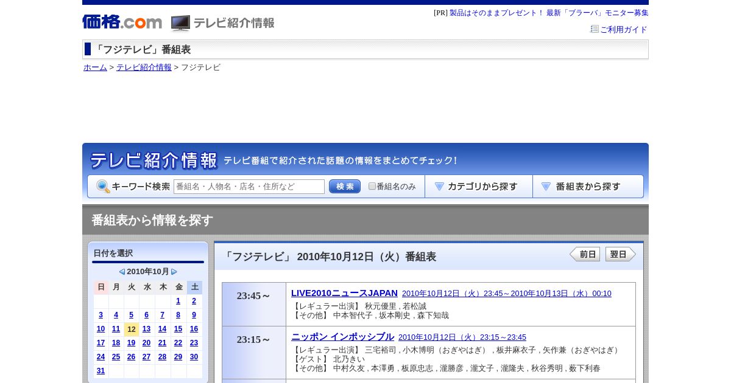Select October 1 in the calendar
This screenshot has height=383, width=731.
178,301
